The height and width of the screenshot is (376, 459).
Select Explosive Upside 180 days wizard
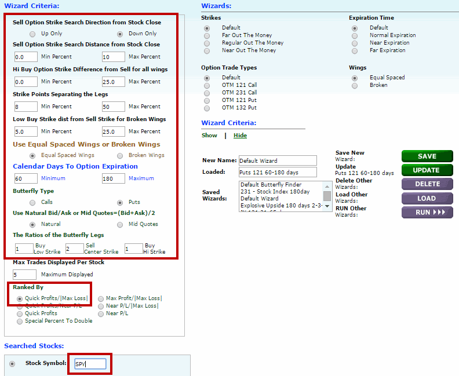[281, 206]
